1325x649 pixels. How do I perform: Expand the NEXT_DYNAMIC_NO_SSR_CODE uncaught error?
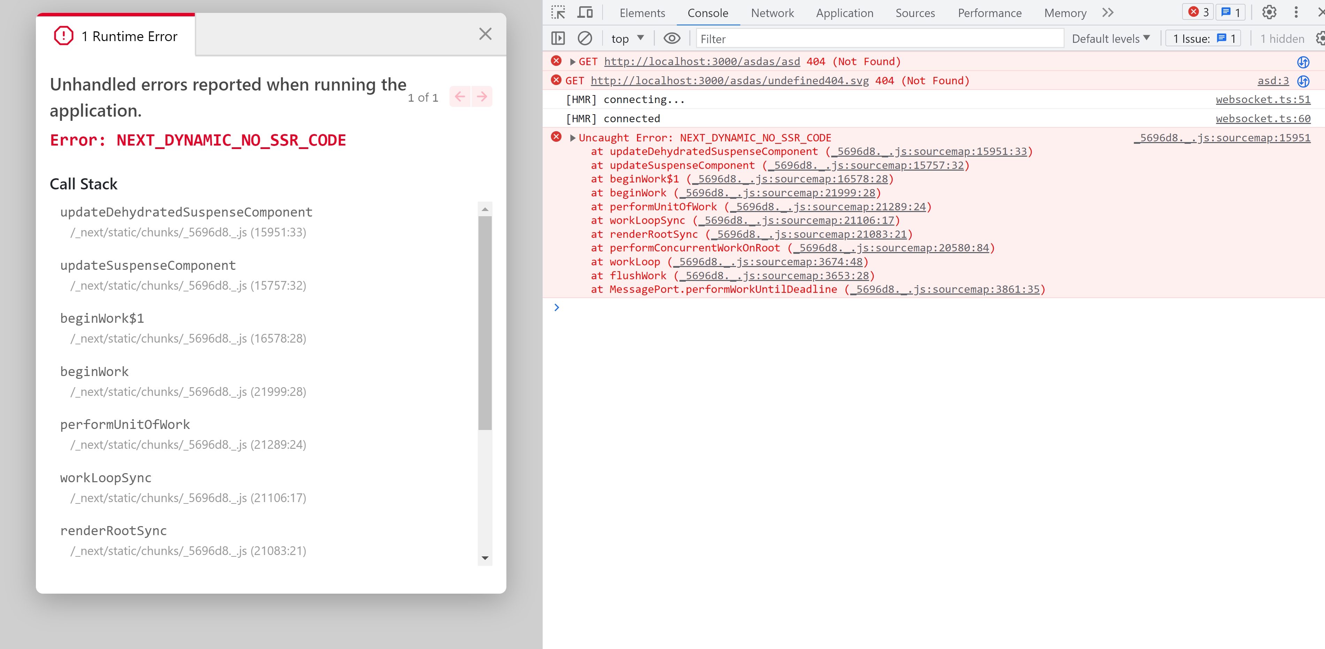pyautogui.click(x=573, y=137)
